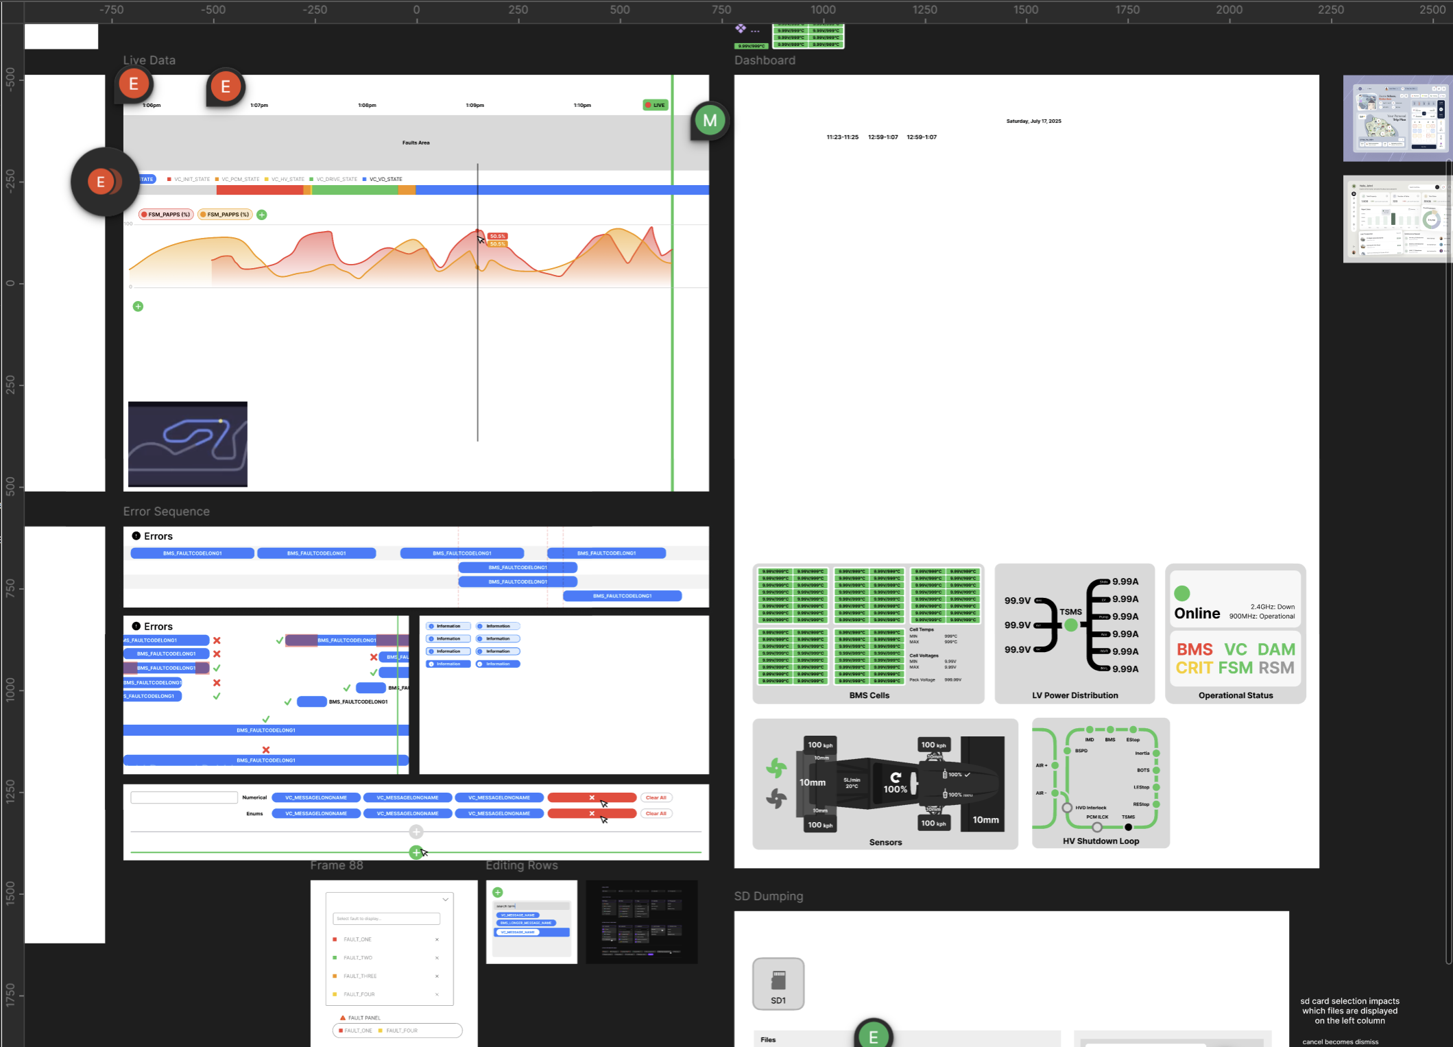Click green plus in Editing Rows frame
Screen dimensions: 1453x1047
click(498, 892)
